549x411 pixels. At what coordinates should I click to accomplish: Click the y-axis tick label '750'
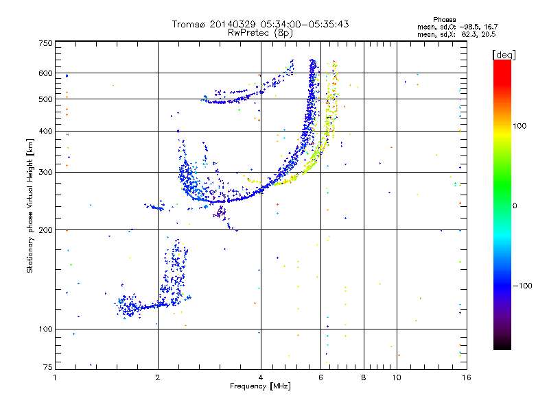(45, 43)
